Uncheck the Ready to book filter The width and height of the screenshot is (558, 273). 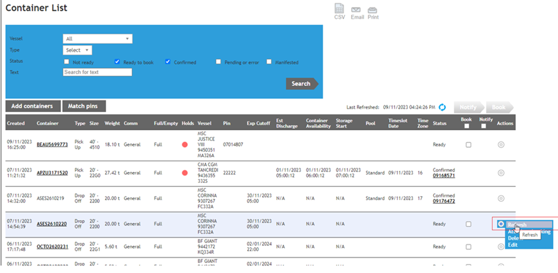pos(118,62)
